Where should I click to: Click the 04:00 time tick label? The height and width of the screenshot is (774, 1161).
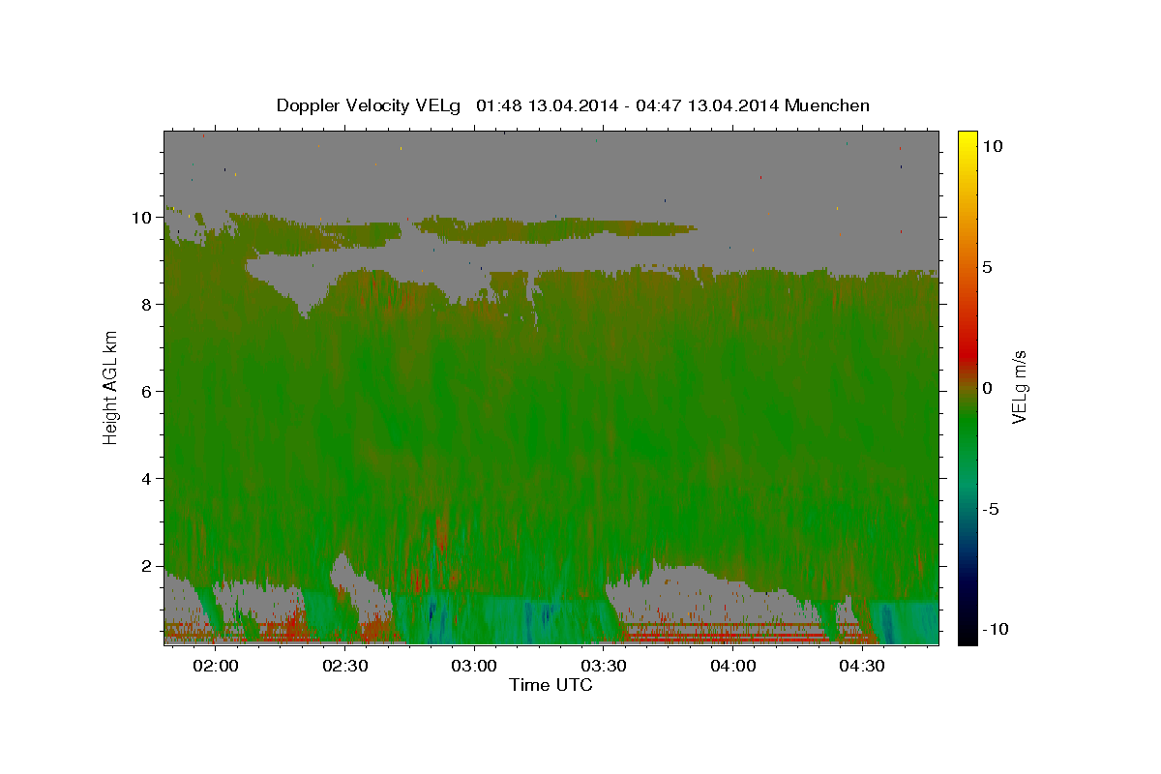(733, 667)
